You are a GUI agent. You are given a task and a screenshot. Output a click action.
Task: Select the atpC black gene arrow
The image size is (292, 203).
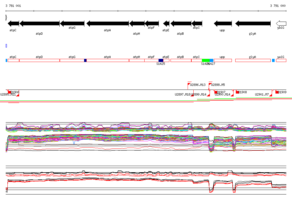coord(13,23)
